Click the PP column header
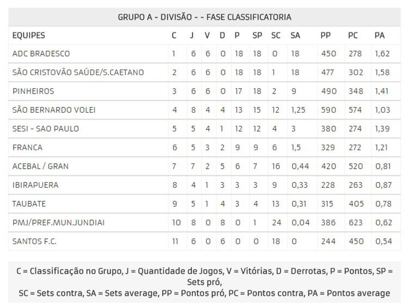Screen dimensions: 408x307 click(325, 35)
